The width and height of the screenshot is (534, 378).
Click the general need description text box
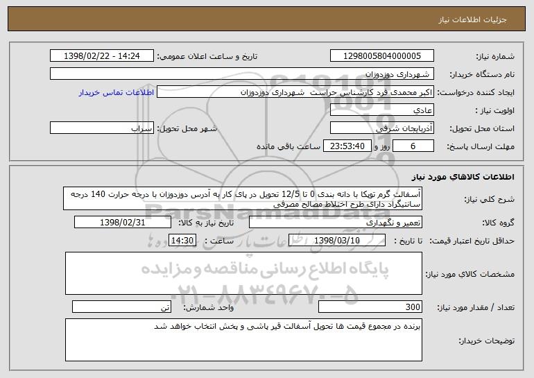tap(243, 198)
